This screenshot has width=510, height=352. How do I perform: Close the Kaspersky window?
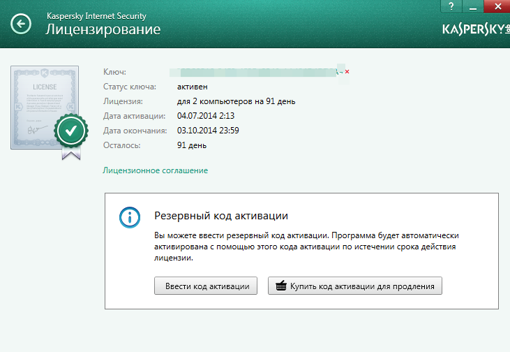[x=497, y=6]
